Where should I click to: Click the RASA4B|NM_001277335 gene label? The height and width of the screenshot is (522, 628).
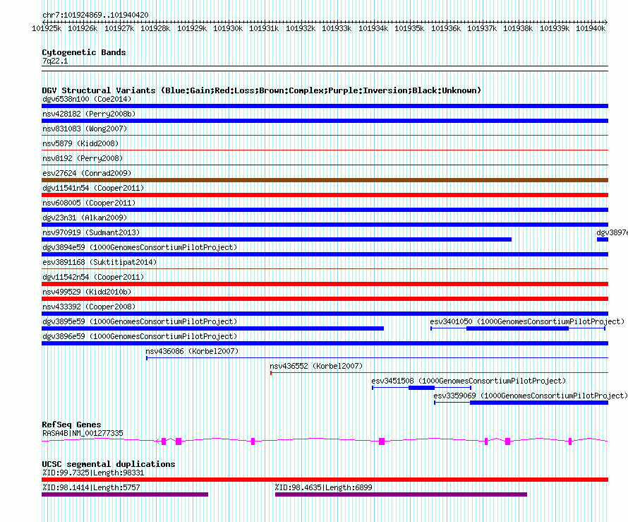click(x=83, y=433)
